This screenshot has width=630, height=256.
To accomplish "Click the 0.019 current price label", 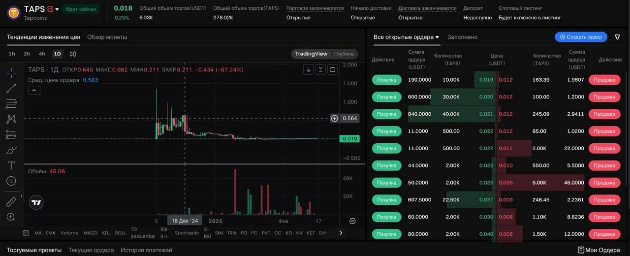I will tap(349, 139).
